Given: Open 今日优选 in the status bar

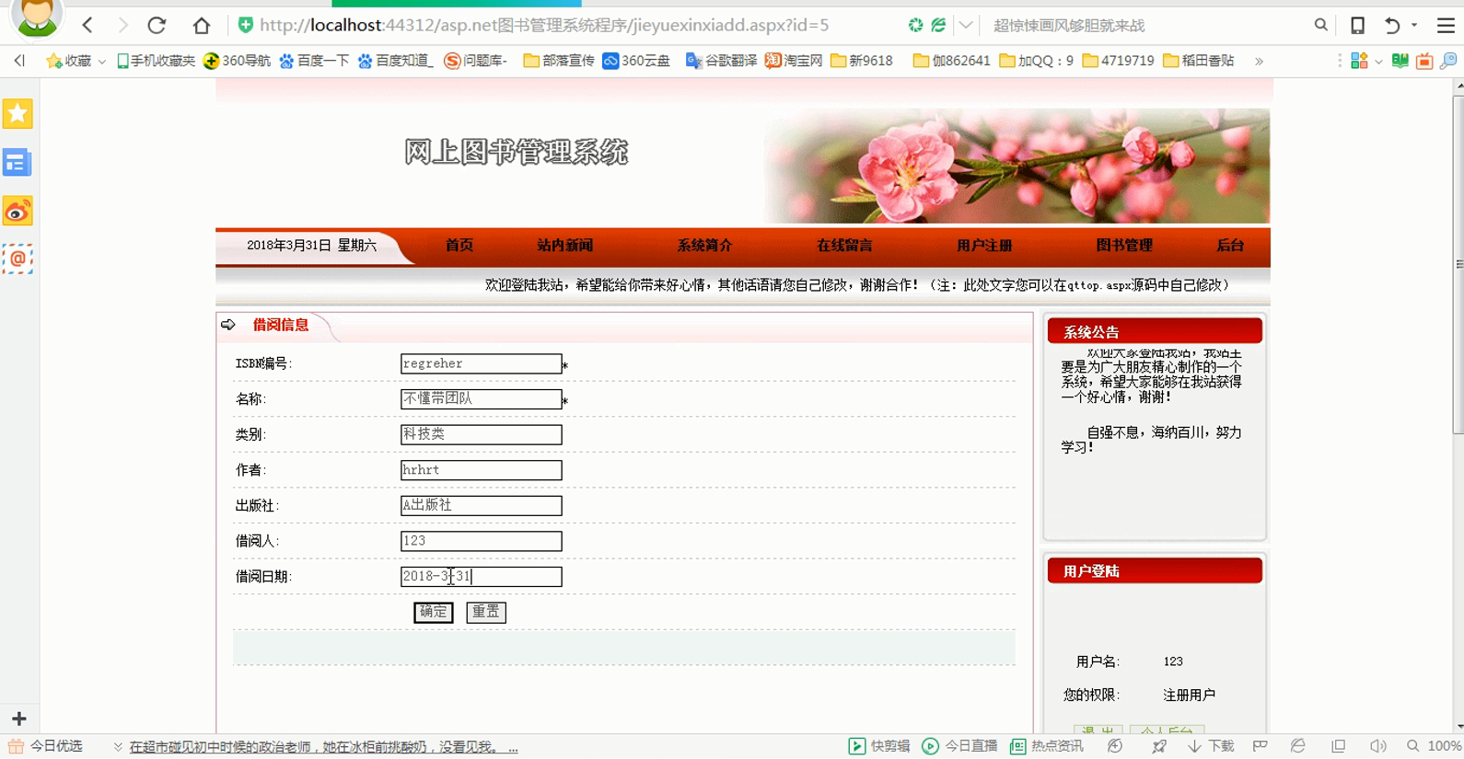Looking at the screenshot, I should tap(46, 746).
